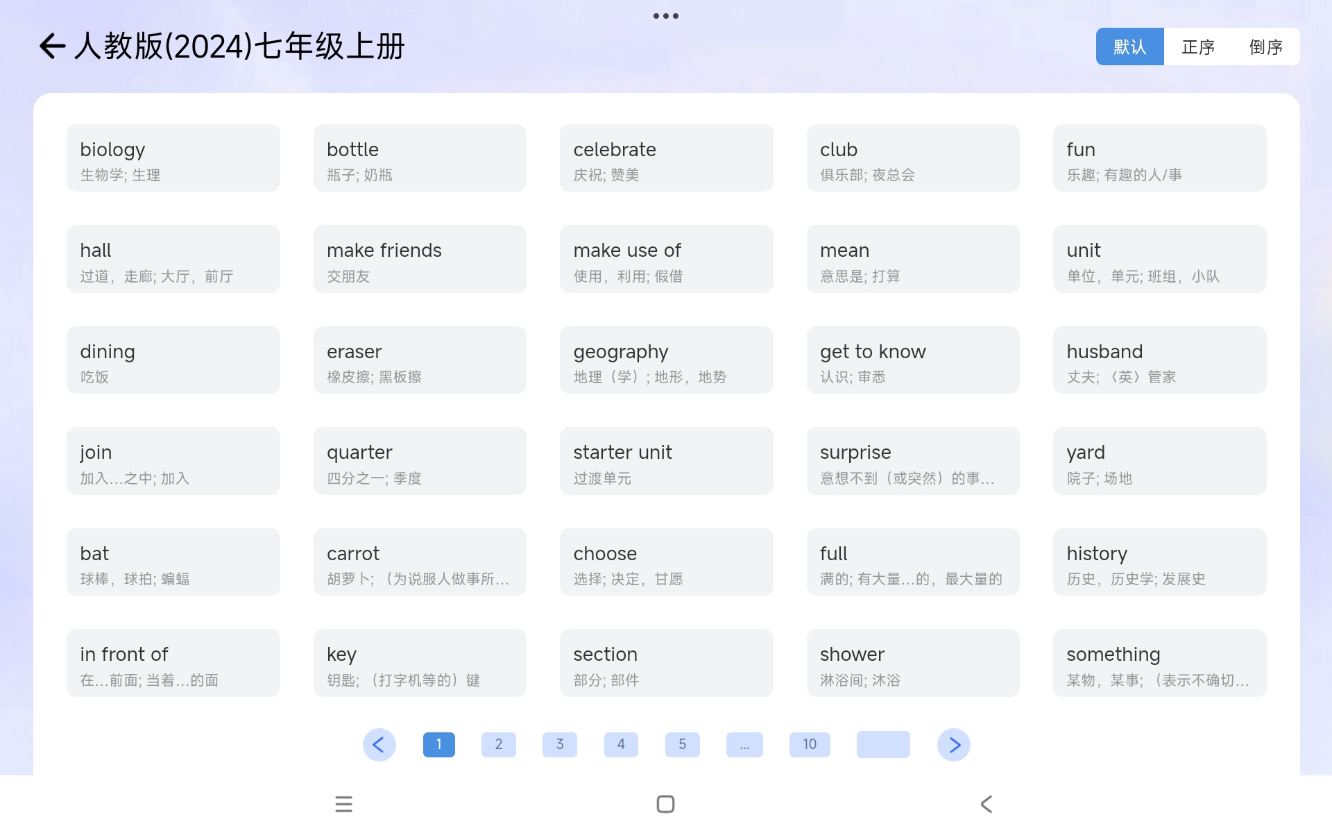1332x833 pixels.
Task: Go to the next page with the right chevron
Action: coord(954,745)
